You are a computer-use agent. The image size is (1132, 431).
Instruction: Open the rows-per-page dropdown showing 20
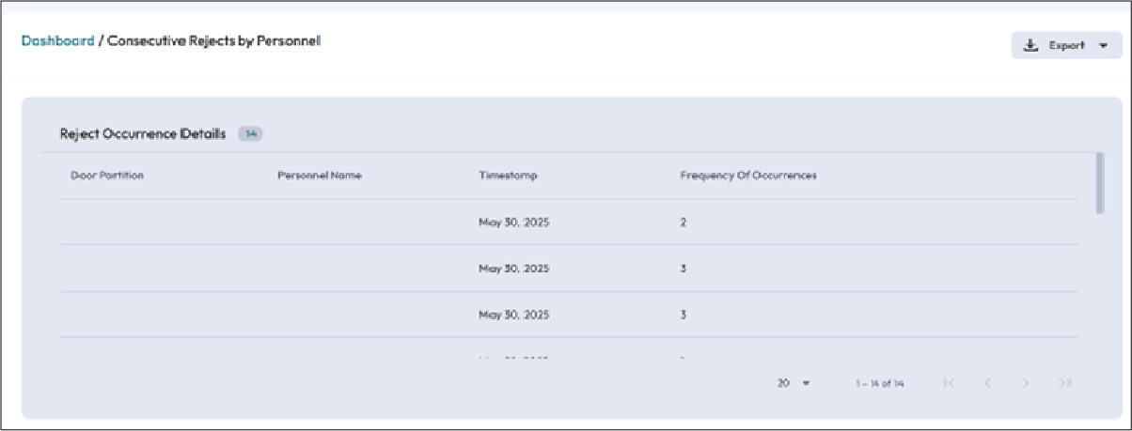click(x=794, y=383)
